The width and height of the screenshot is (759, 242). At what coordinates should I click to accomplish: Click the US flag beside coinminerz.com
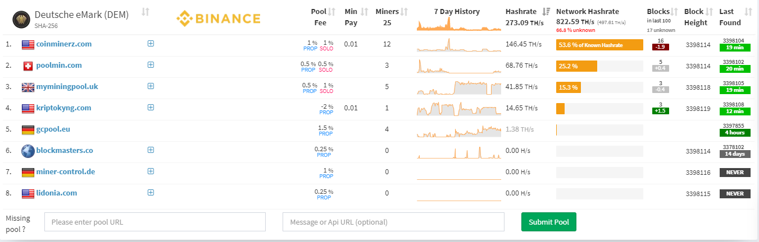coord(28,44)
